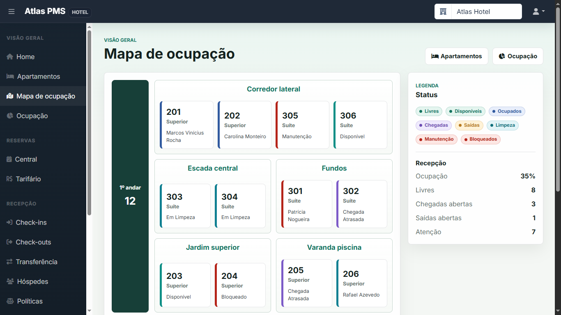
Task: Click the Saídas legend chip
Action: tap(469, 125)
